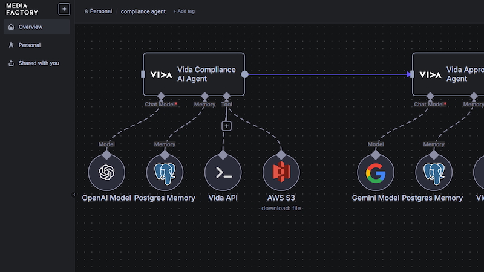This screenshot has height=272, width=484.
Task: Click the Vida API terminal node
Action: click(x=223, y=173)
